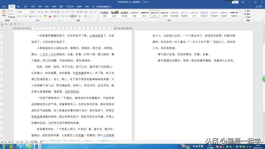Screen dimensions: 265x149
Task: Collapse the ribbon with the caret
Action: coord(263,21)
